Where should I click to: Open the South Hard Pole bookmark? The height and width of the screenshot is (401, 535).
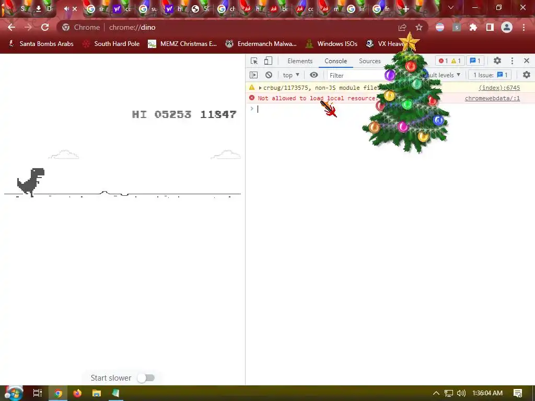(111, 44)
